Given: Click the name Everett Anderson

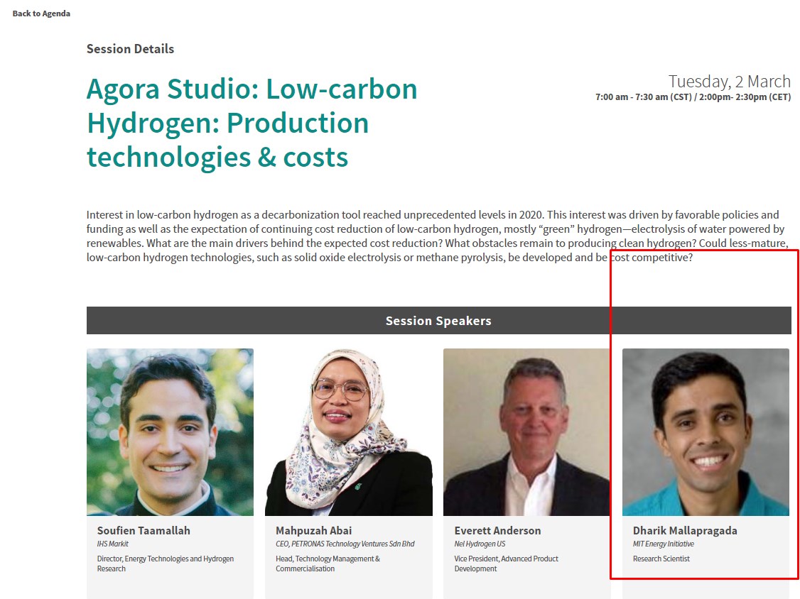Looking at the screenshot, I should pos(497,531).
